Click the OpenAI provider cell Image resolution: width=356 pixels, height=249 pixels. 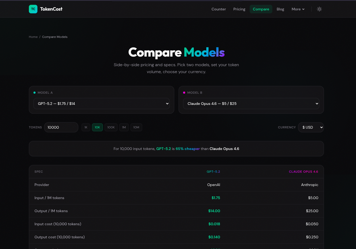(x=214, y=185)
